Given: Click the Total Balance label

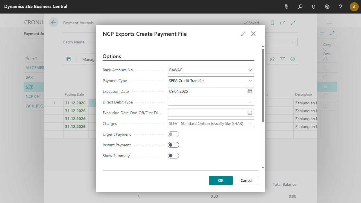Looking at the screenshot, I should [x=285, y=184].
